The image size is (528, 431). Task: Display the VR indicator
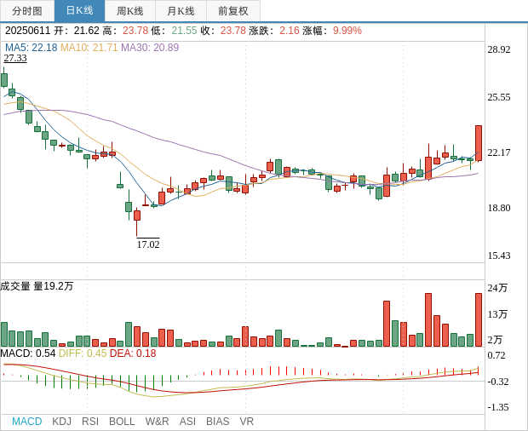click(246, 422)
